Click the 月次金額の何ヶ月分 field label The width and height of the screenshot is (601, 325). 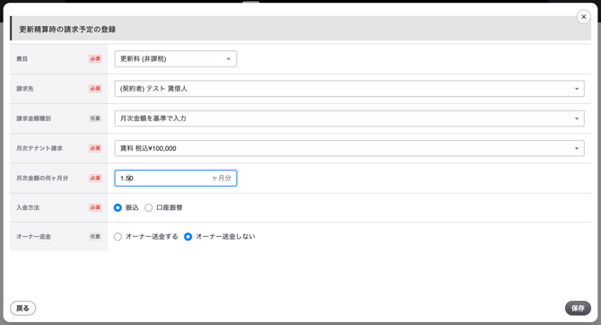pos(42,178)
